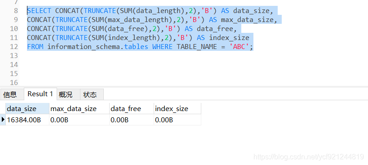The height and width of the screenshot is (165, 368).
Task: Select the 0.00B cell under index_size
Action: [177, 120]
